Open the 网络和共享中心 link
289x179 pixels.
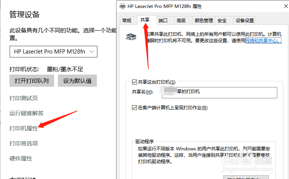(x=263, y=41)
